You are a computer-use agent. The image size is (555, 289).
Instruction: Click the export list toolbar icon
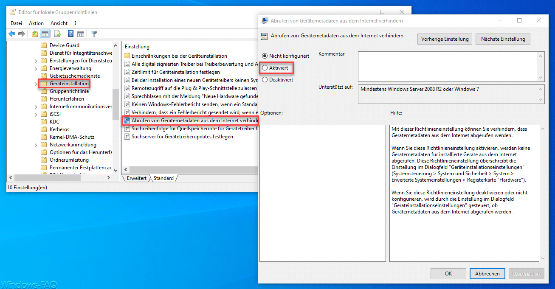58,34
